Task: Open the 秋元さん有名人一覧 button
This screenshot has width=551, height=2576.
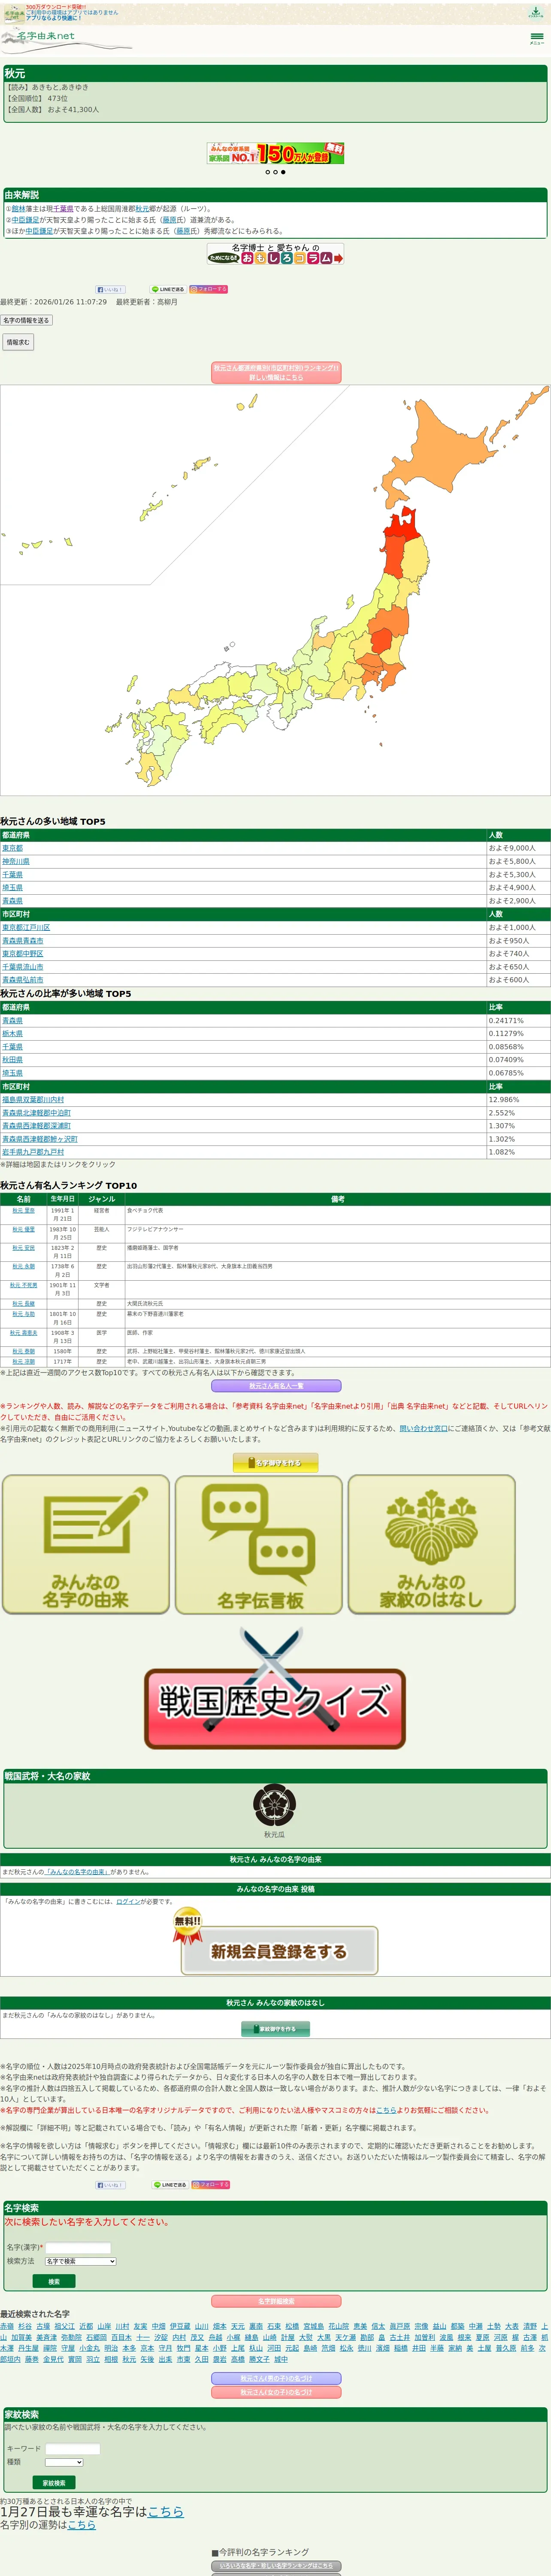Action: tap(275, 1386)
